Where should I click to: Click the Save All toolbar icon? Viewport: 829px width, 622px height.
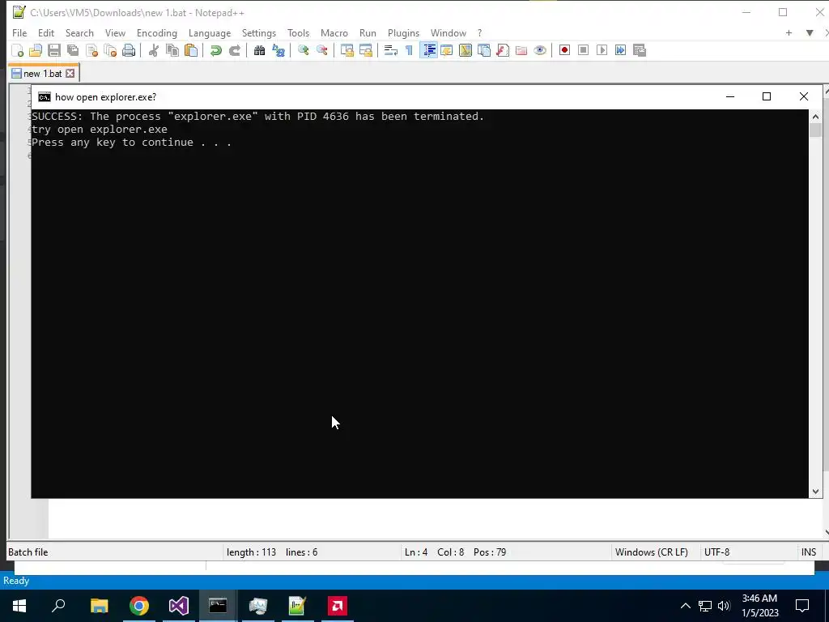pyautogui.click(x=72, y=50)
